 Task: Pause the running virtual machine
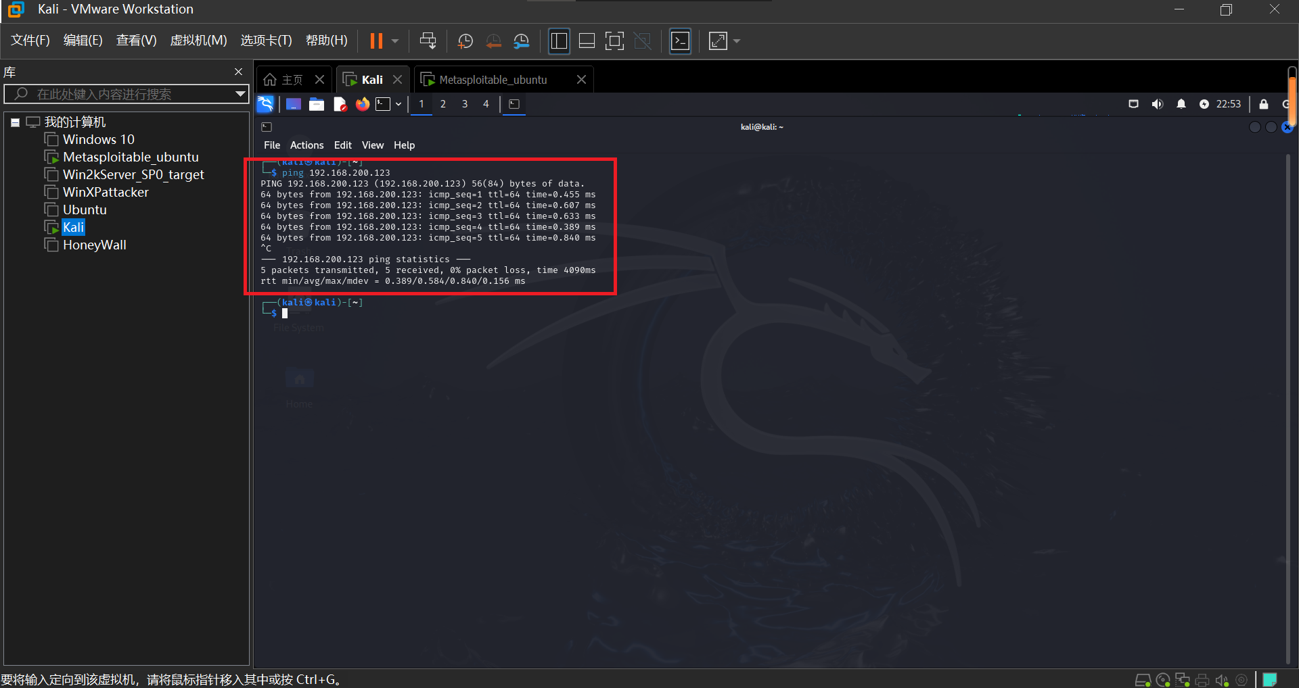(x=376, y=41)
